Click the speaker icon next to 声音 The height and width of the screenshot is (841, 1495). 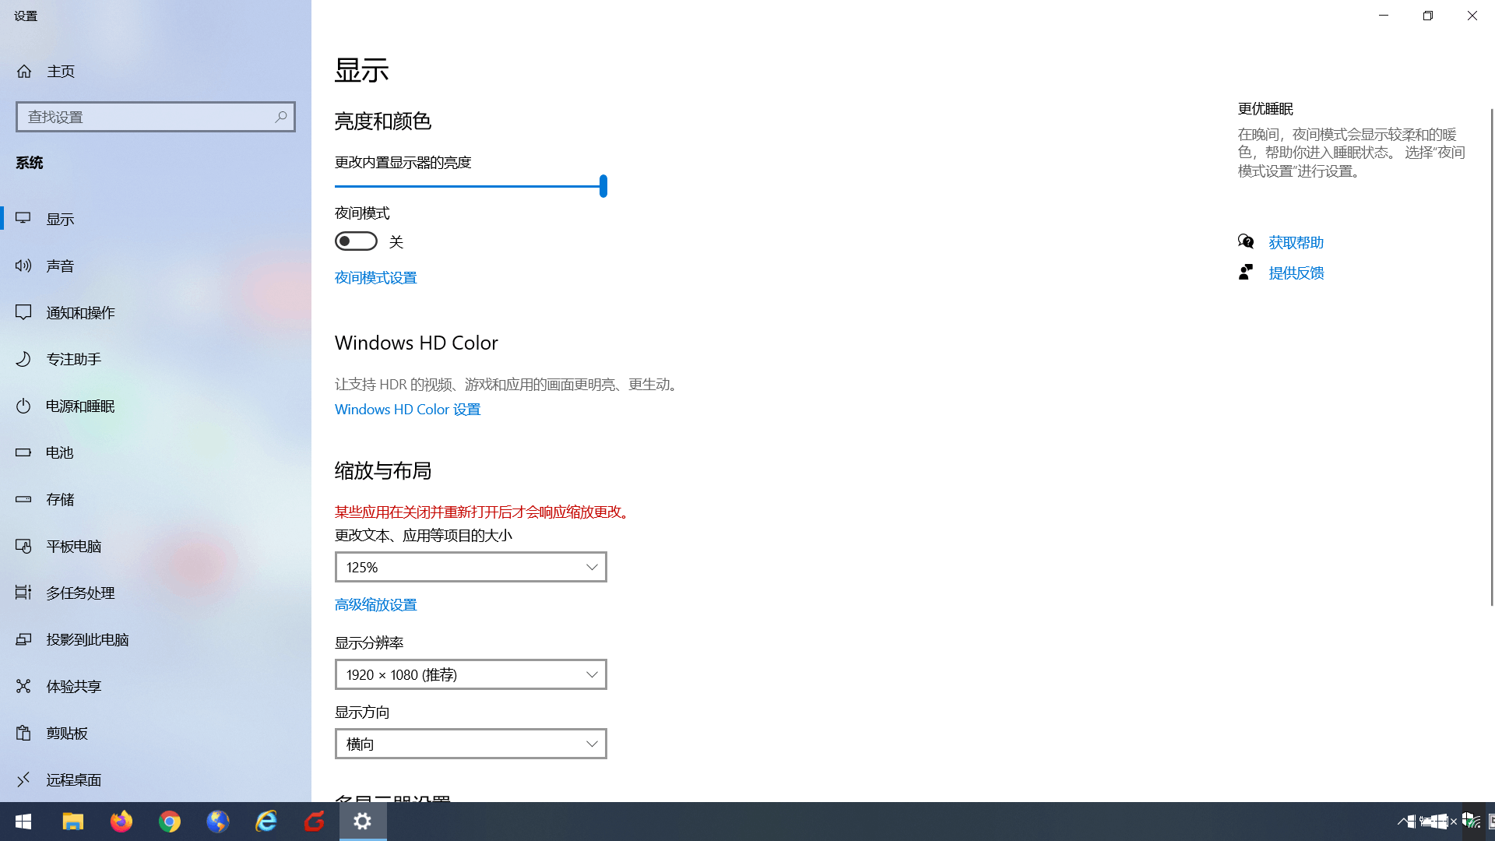point(23,266)
